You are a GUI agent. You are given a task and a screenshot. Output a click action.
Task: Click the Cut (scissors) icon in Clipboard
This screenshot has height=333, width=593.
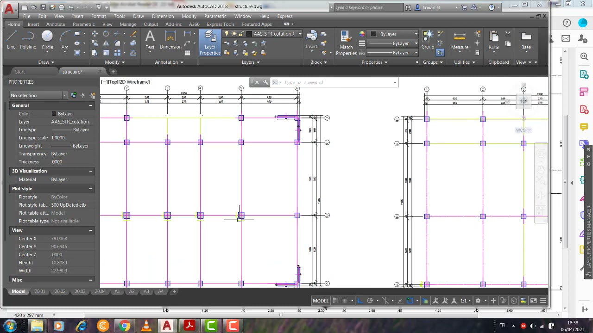coord(508,34)
